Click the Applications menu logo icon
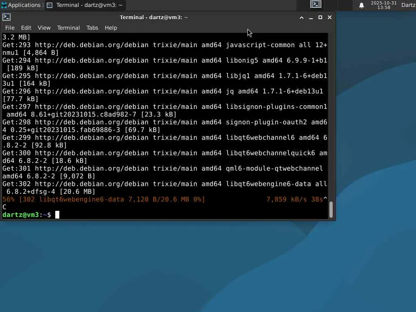The height and width of the screenshot is (312, 416). pos(4,5)
